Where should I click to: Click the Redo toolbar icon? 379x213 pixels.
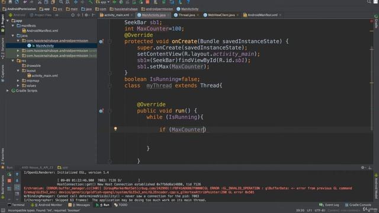point(31,2)
